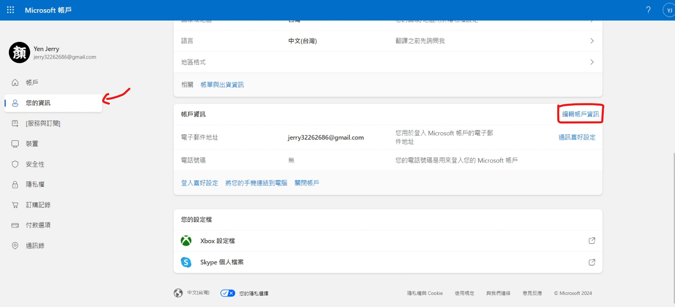Click the 登入喜好設定 link

199,183
